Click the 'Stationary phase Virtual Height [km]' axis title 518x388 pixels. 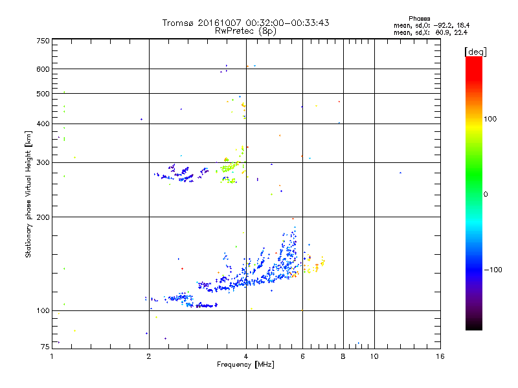tap(28, 194)
